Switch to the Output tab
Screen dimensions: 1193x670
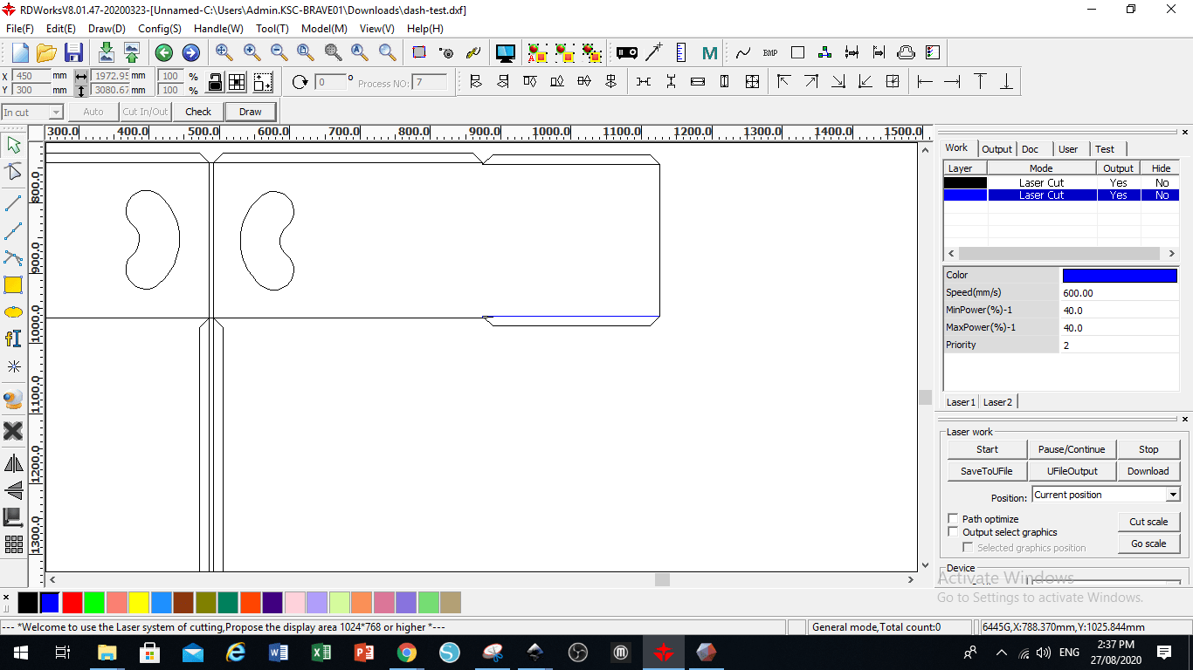point(996,149)
